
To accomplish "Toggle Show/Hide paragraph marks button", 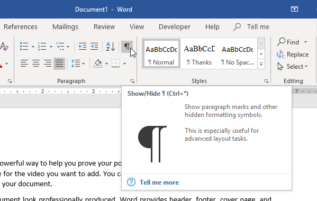I will click(x=127, y=47).
